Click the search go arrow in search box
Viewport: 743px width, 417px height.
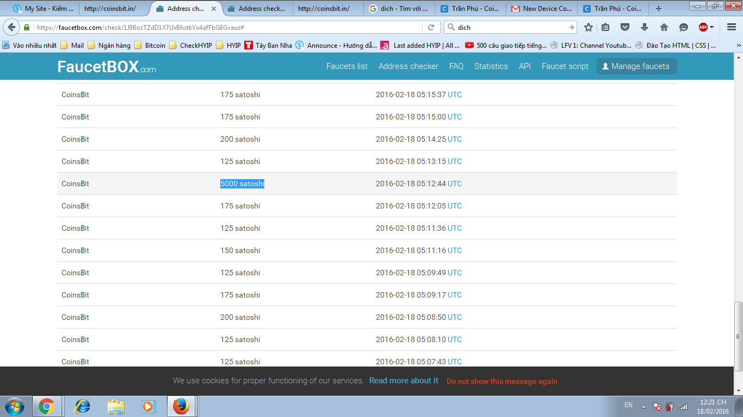[x=572, y=27]
